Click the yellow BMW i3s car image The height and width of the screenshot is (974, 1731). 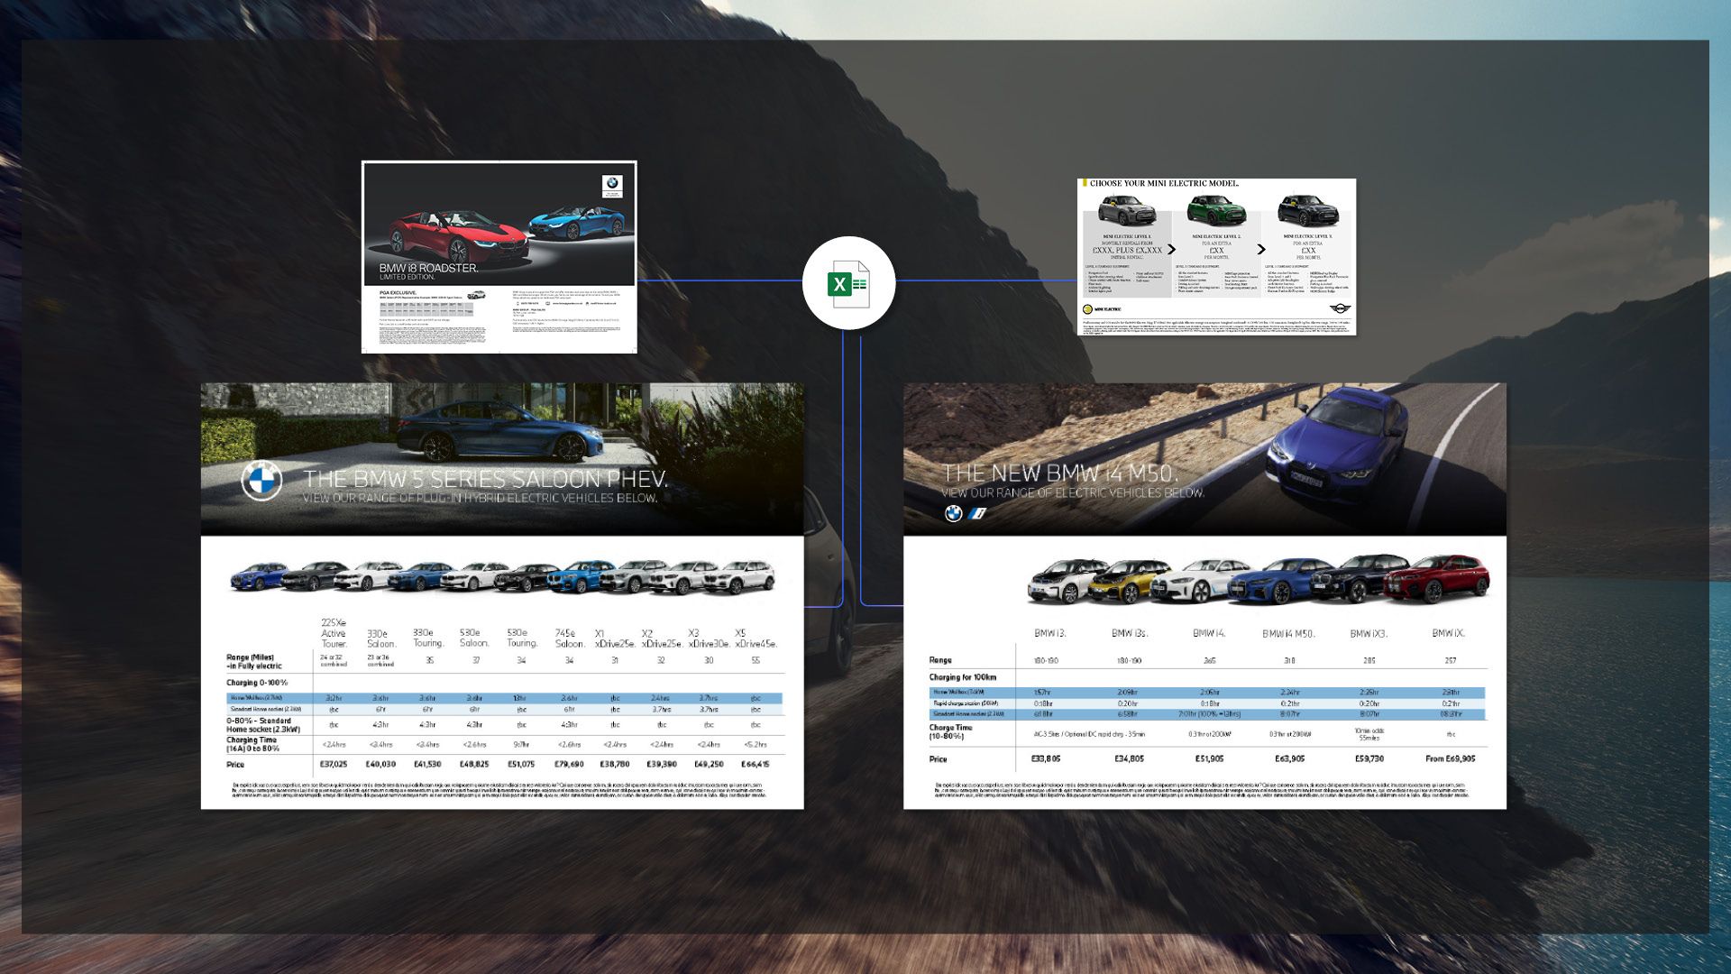(1124, 581)
